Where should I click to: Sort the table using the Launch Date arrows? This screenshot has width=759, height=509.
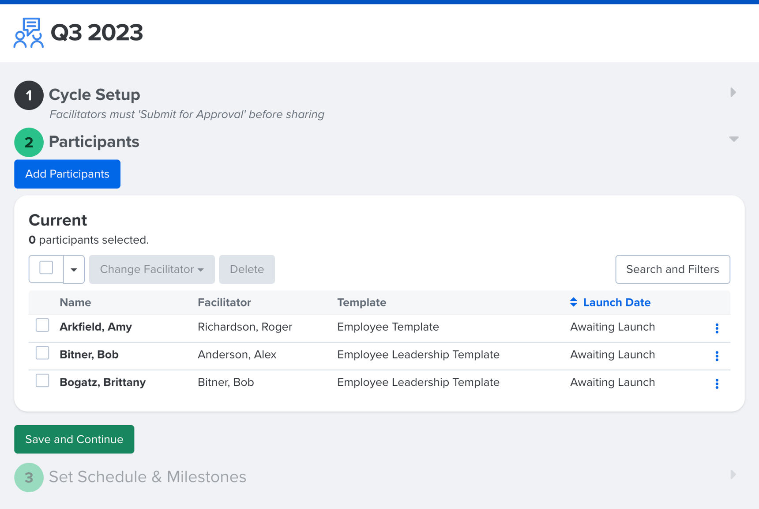[573, 302]
